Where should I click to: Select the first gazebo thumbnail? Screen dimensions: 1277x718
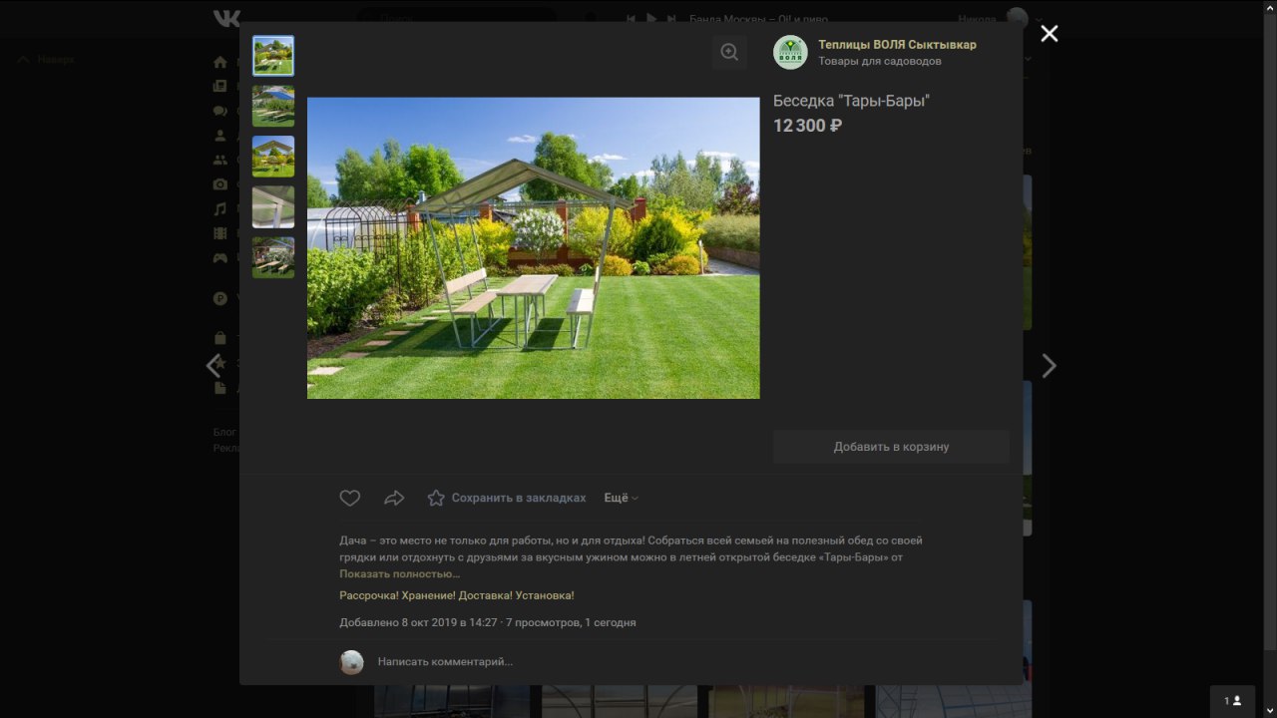[x=273, y=56]
